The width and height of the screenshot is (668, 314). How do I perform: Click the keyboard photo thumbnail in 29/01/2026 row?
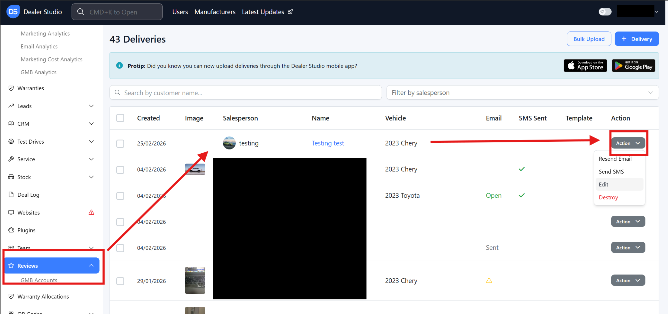coord(195,280)
